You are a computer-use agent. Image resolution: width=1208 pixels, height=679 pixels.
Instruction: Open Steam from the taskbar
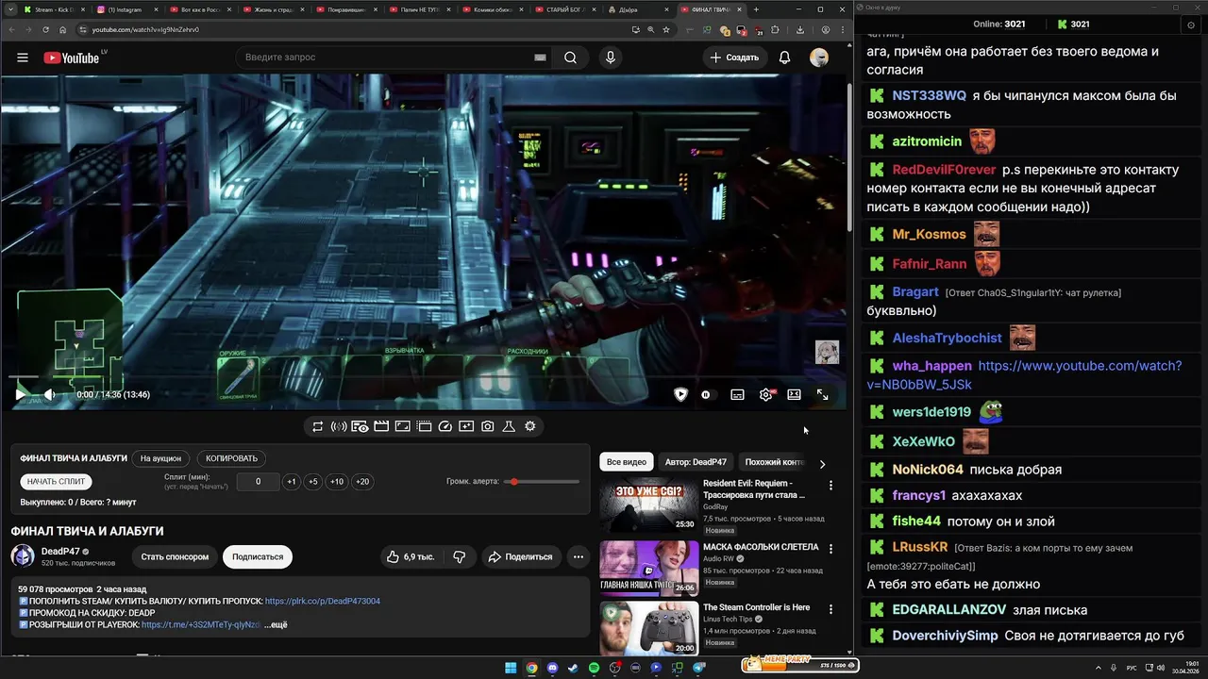pyautogui.click(x=573, y=668)
